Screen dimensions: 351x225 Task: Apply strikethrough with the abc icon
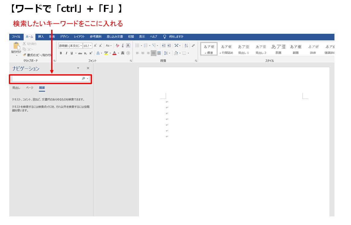[80, 53]
